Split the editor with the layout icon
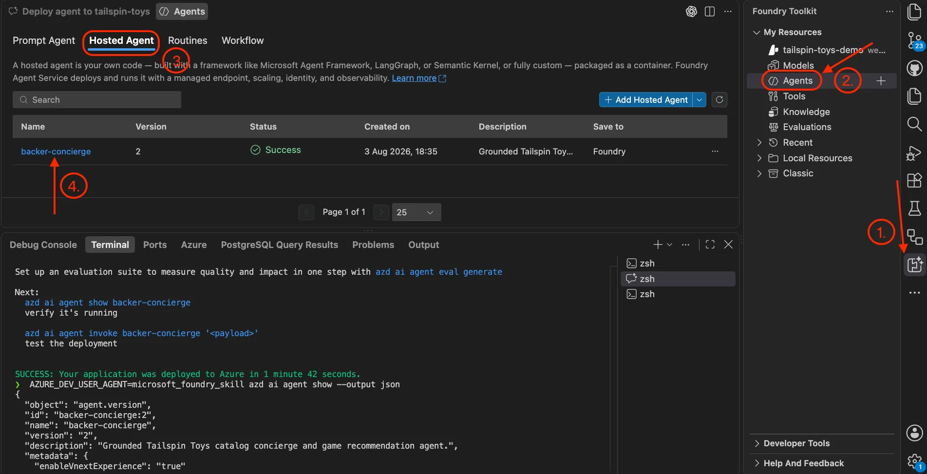Screen dimensions: 927x474 click(x=710, y=11)
